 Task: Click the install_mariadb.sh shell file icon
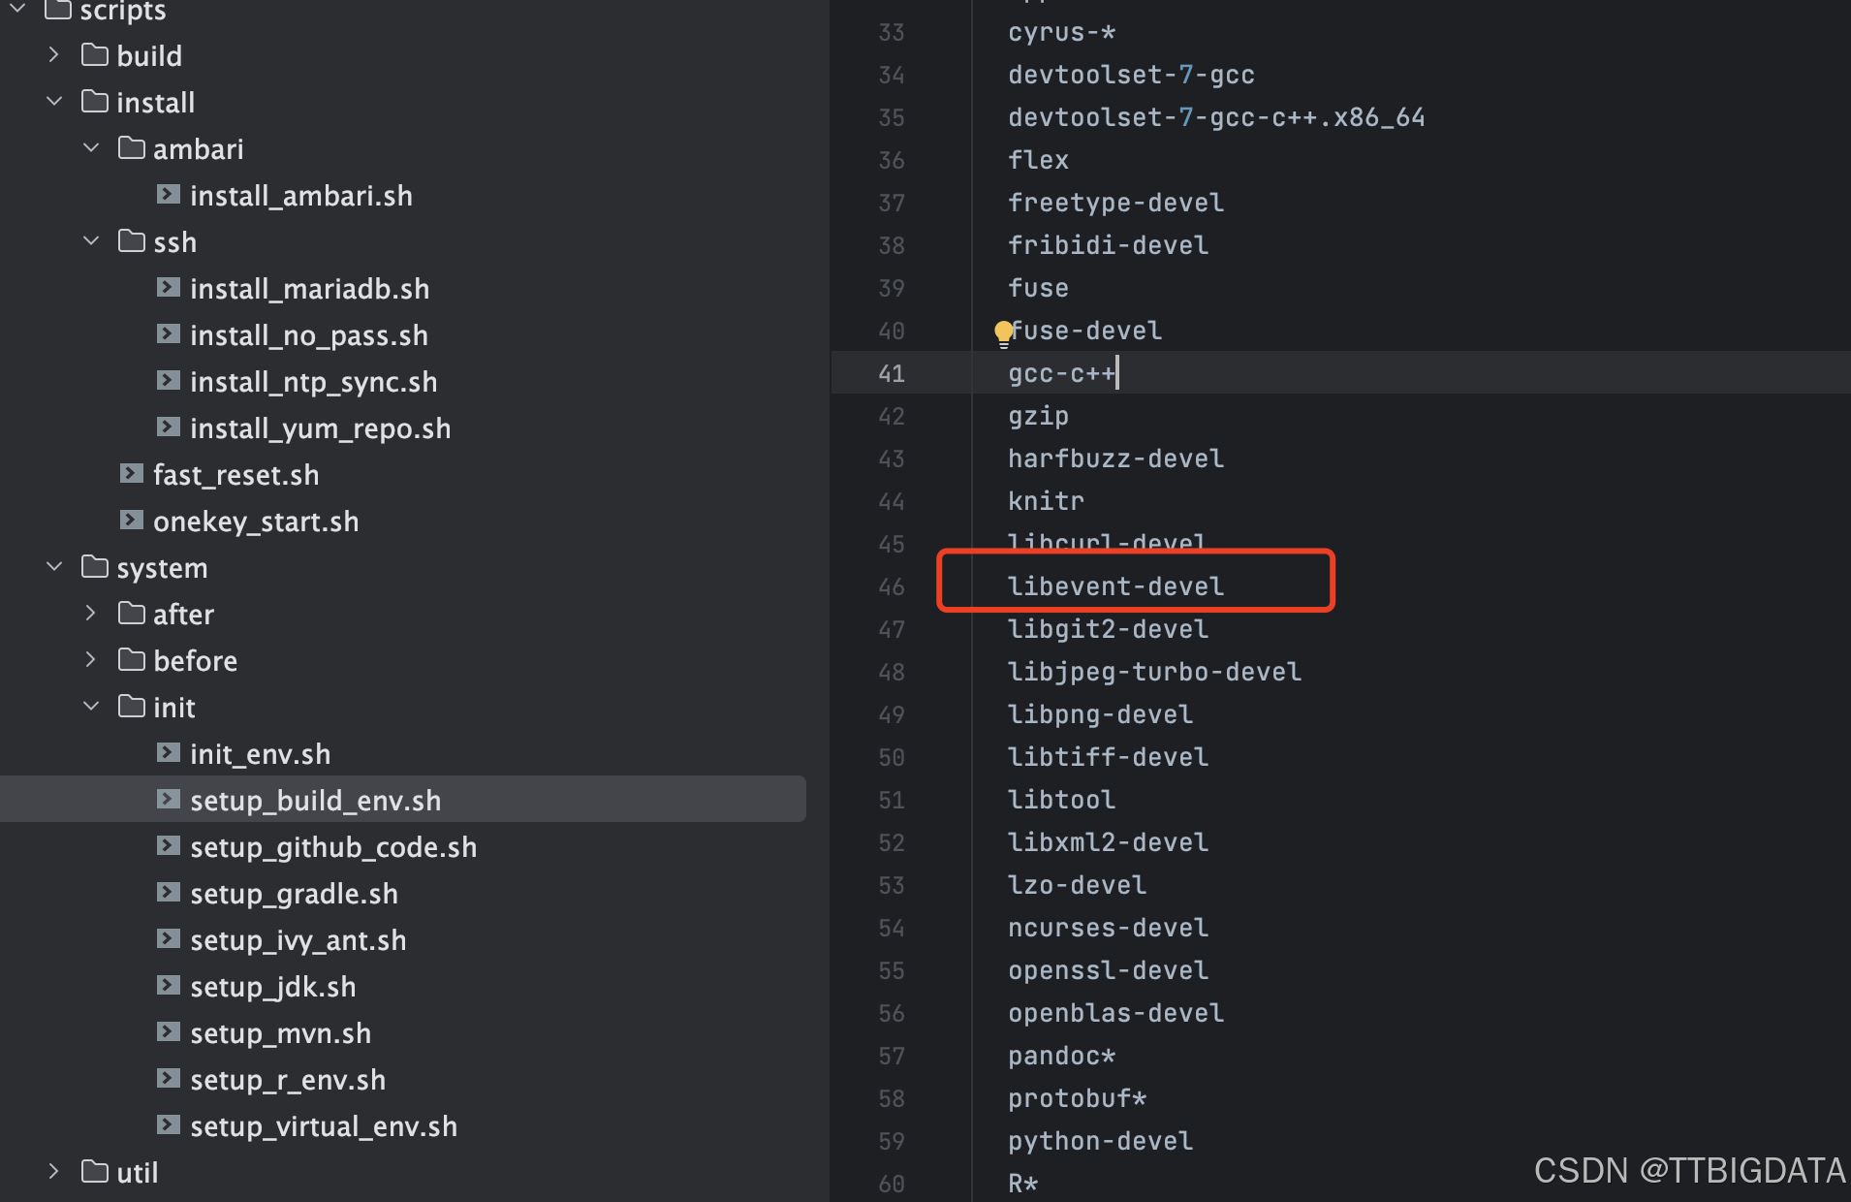pos(169,288)
